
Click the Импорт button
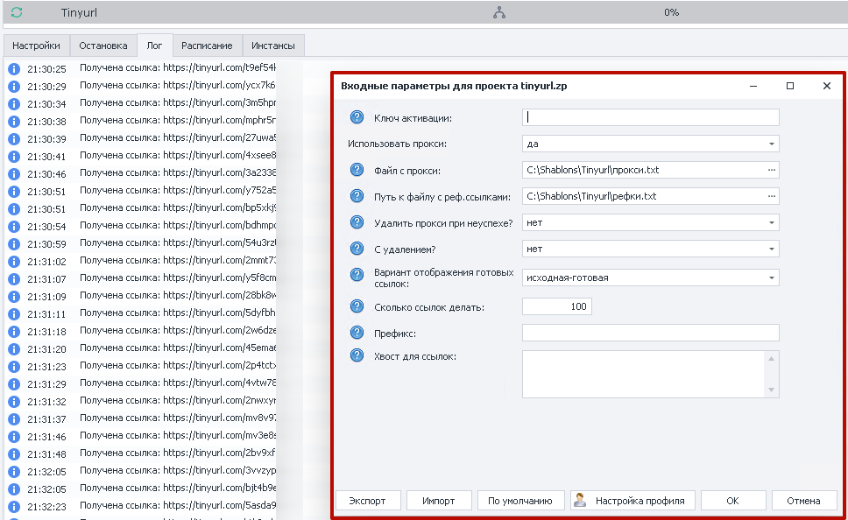[439, 501]
